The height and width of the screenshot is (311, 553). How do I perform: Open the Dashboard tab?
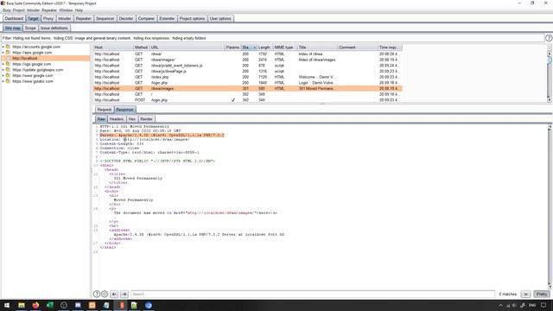click(14, 18)
